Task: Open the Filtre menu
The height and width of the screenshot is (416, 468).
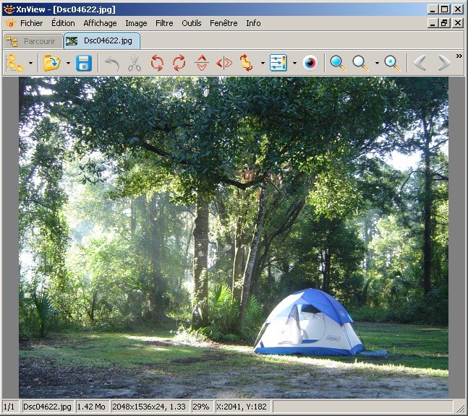Action: [164, 23]
